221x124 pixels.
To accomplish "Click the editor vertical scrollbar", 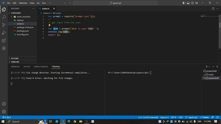I will pos(220,32).
